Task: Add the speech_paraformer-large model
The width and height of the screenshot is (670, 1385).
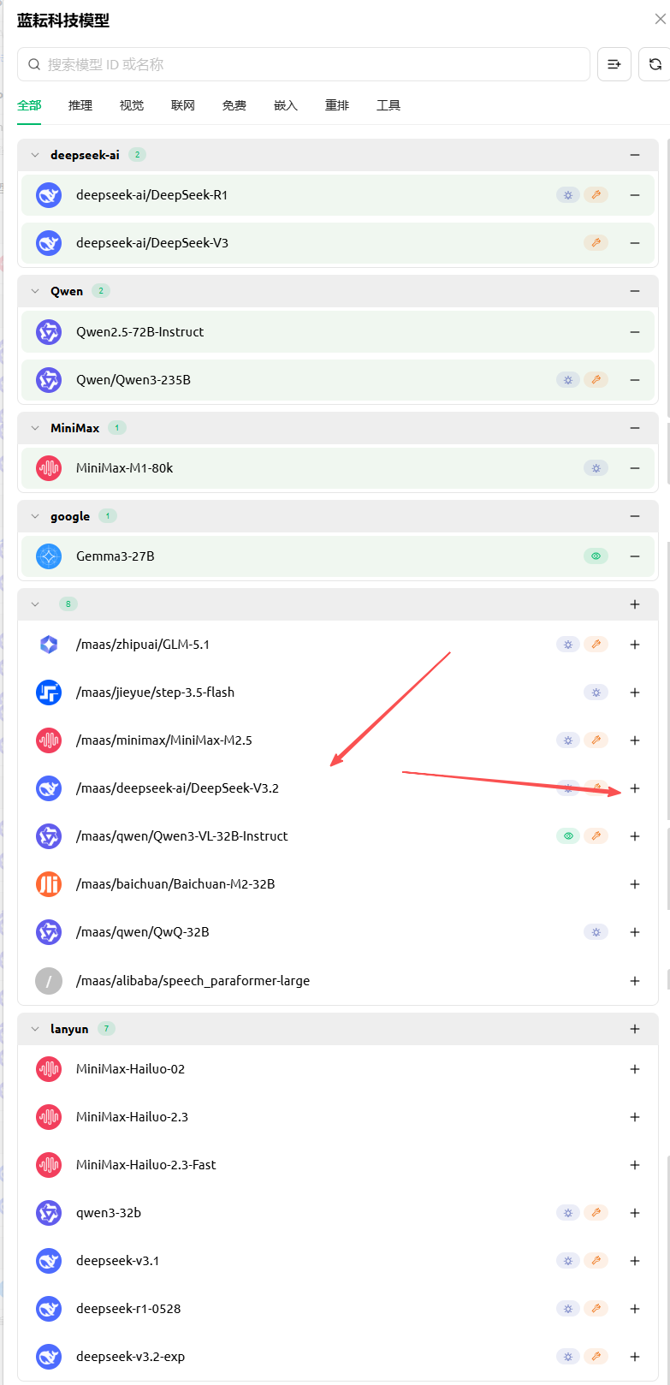Action: [x=635, y=981]
